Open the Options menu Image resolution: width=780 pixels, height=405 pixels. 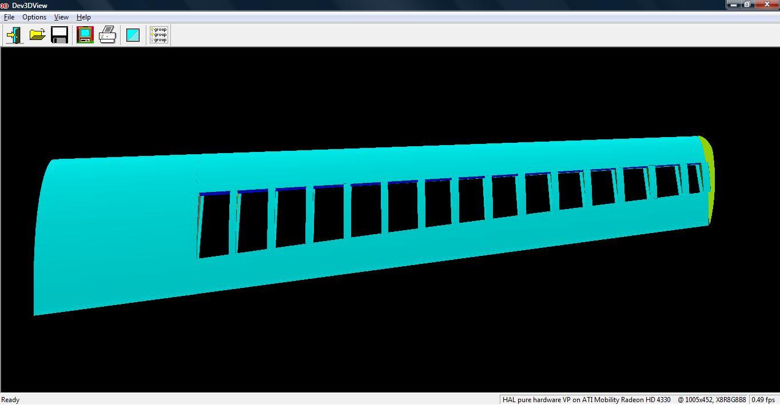(34, 17)
